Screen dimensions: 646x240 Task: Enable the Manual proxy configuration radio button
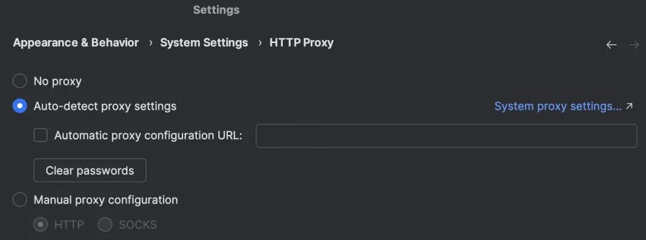click(20, 200)
